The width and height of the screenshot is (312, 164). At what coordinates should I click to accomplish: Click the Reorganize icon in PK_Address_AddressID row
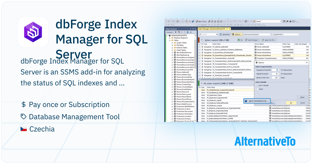coord(203,47)
